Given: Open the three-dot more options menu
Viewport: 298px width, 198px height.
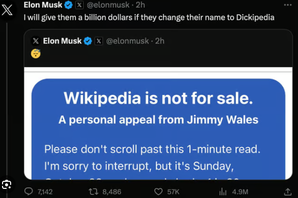Looking at the screenshot, I should click(288, 5).
